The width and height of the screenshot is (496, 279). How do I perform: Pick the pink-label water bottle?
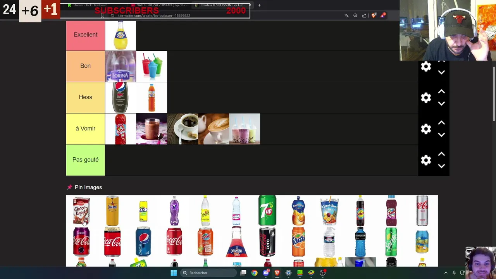click(x=236, y=211)
